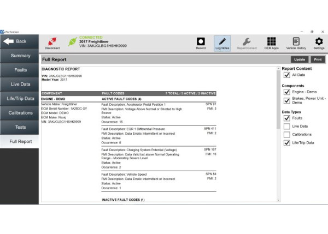The width and height of the screenshot is (328, 234).
Task: Switch to the Summary tab
Action: point(20,56)
